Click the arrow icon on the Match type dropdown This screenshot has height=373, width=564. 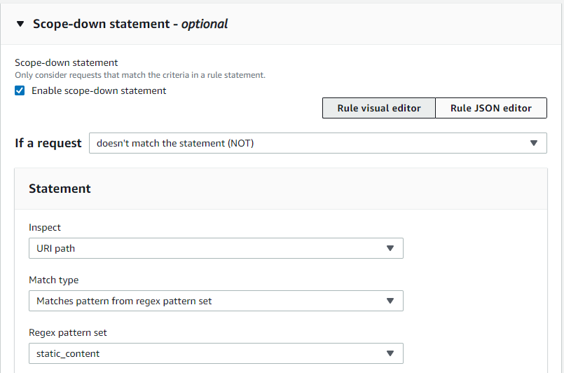point(391,301)
